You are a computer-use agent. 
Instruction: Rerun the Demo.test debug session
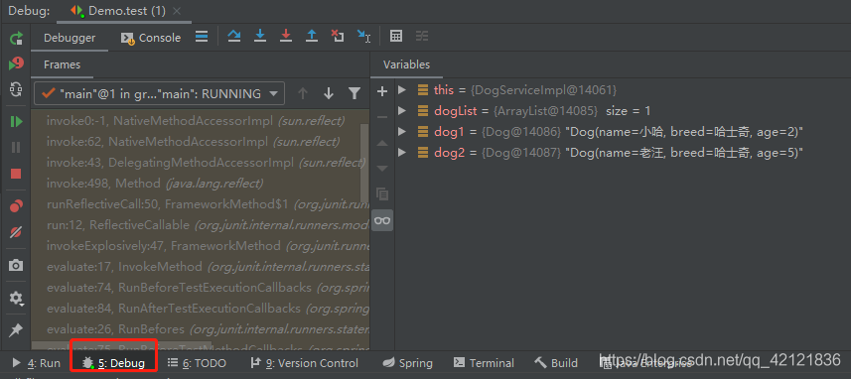click(16, 38)
